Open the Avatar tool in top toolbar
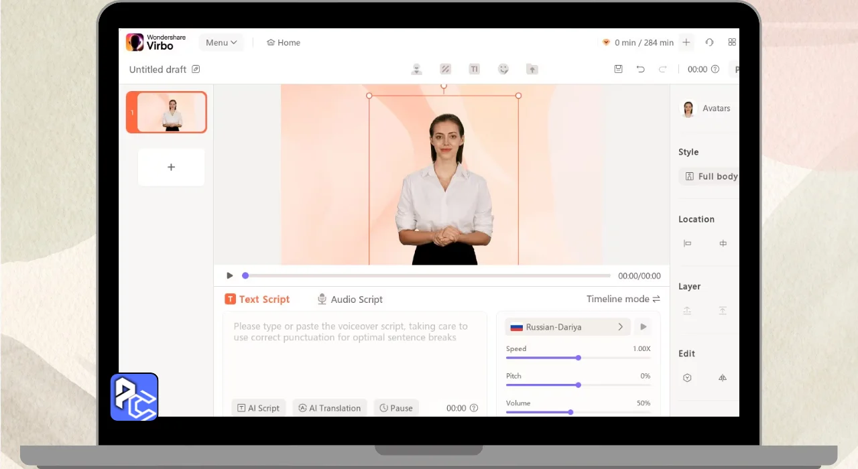Image resolution: width=858 pixels, height=469 pixels. click(416, 69)
